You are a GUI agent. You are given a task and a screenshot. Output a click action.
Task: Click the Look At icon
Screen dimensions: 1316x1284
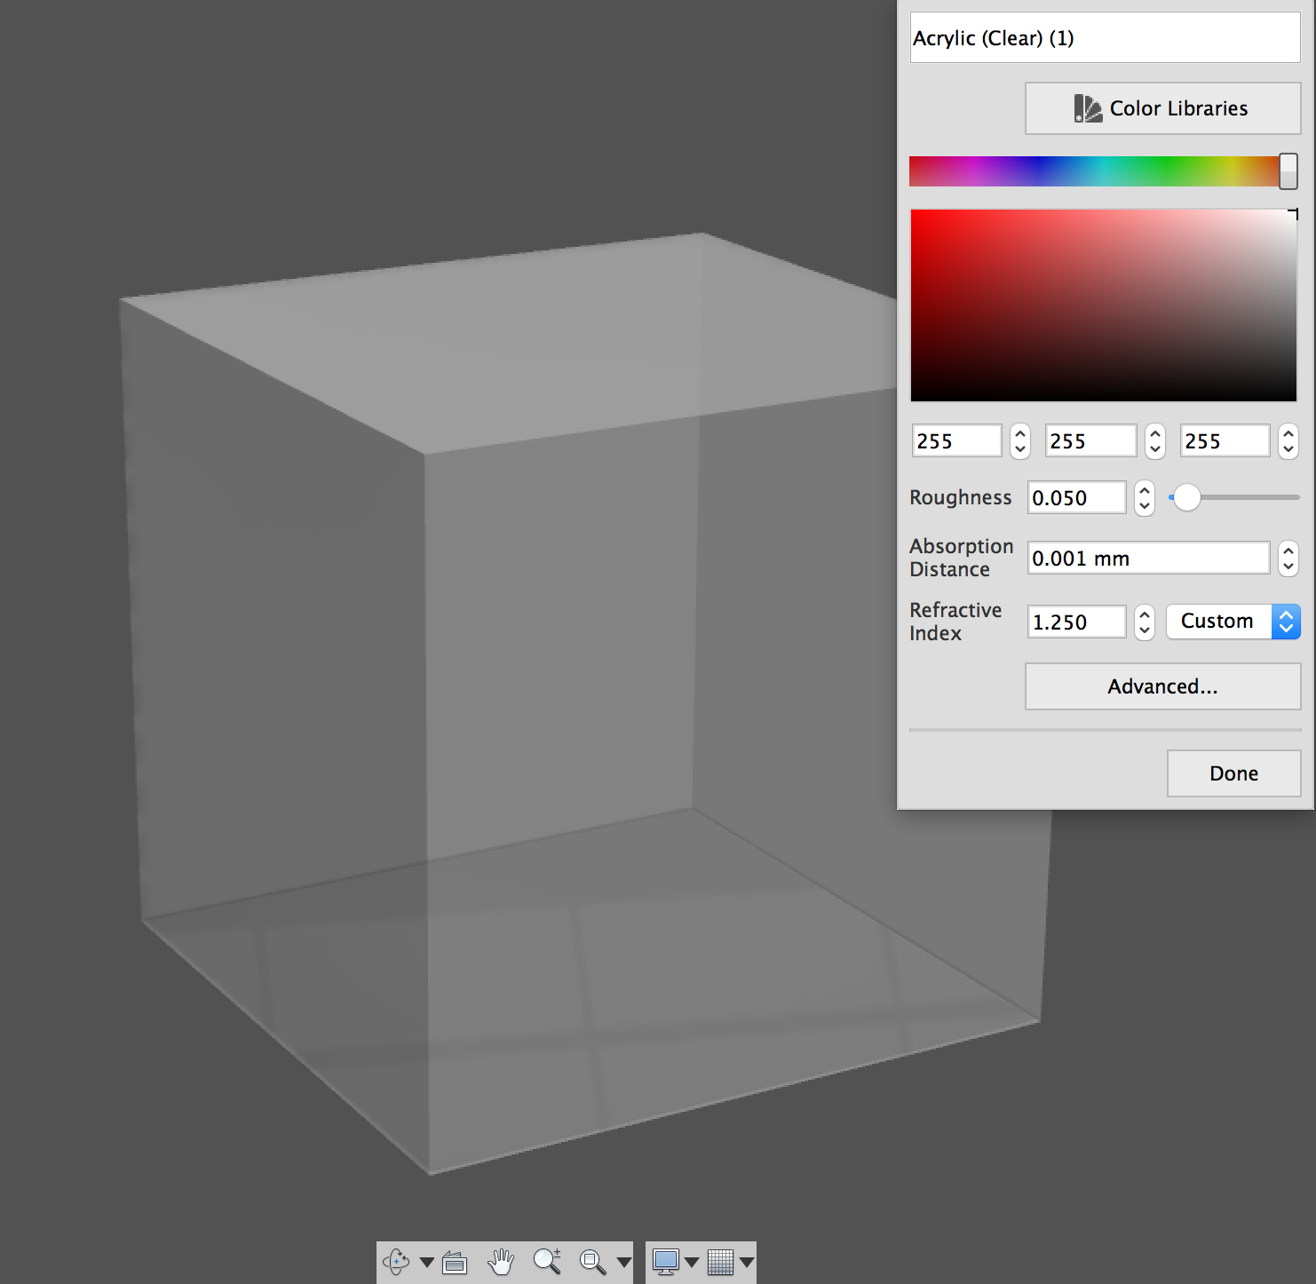point(455,1262)
